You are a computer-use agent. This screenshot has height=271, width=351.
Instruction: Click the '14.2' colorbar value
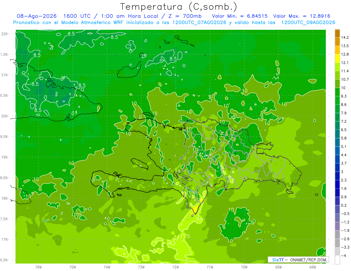pyautogui.click(x=345, y=37)
